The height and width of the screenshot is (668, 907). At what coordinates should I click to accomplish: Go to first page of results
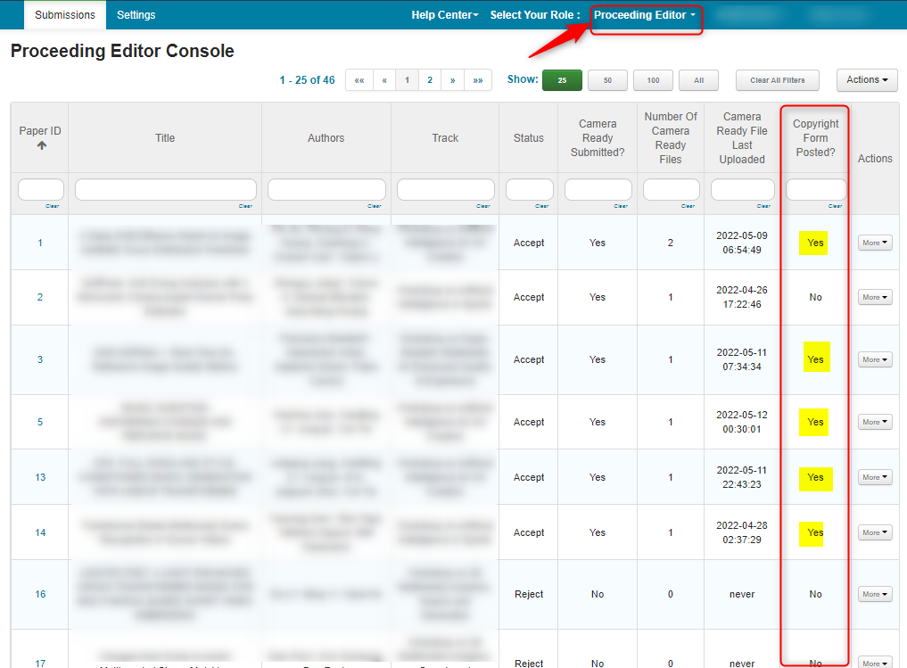click(359, 80)
